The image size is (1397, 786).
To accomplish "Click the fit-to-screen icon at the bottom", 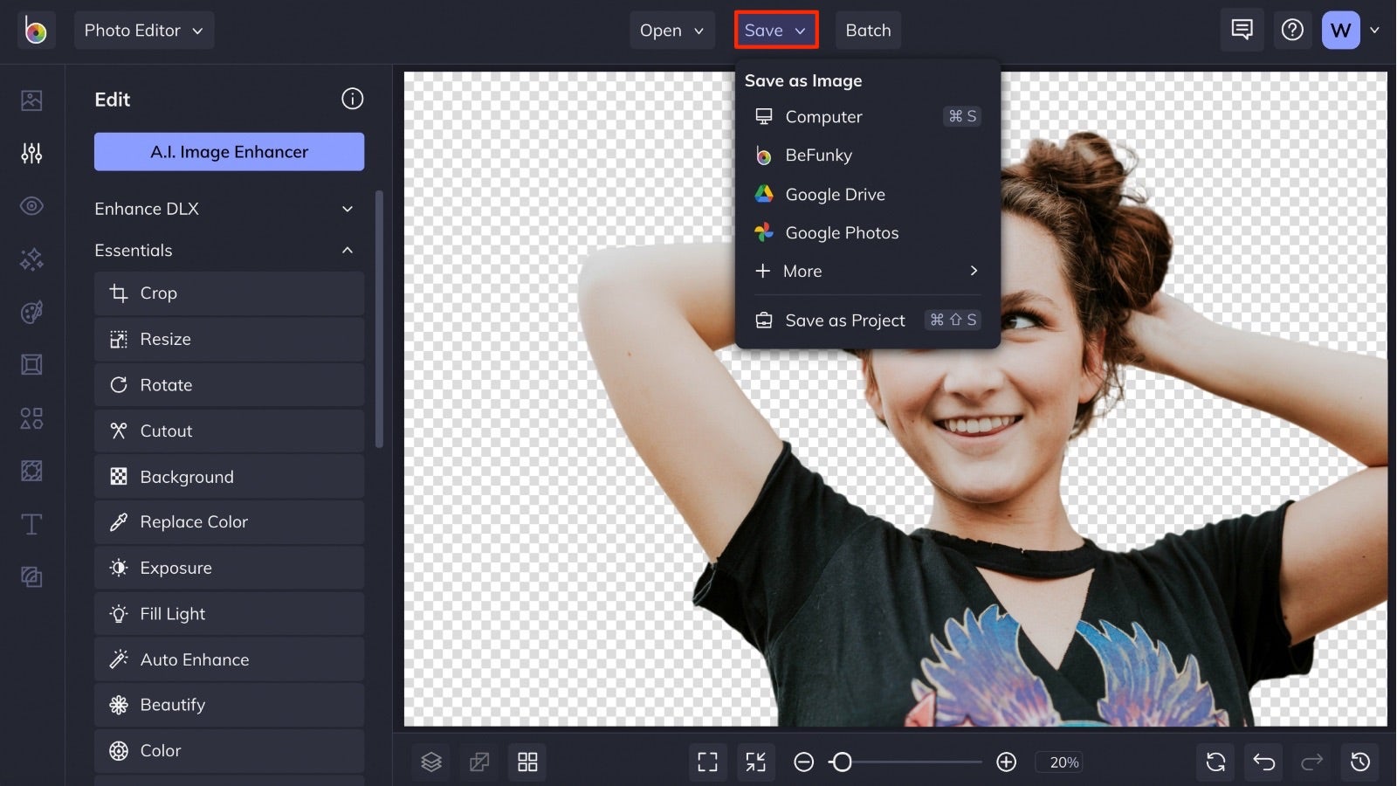I will [707, 762].
